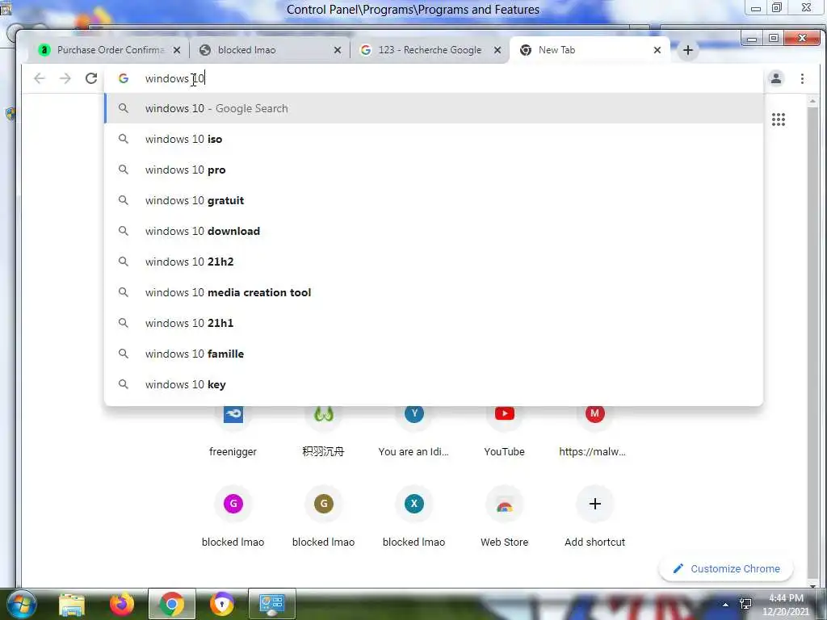The width and height of the screenshot is (827, 620).
Task: Click the address bar containing windows 10
Action: (x=433, y=78)
